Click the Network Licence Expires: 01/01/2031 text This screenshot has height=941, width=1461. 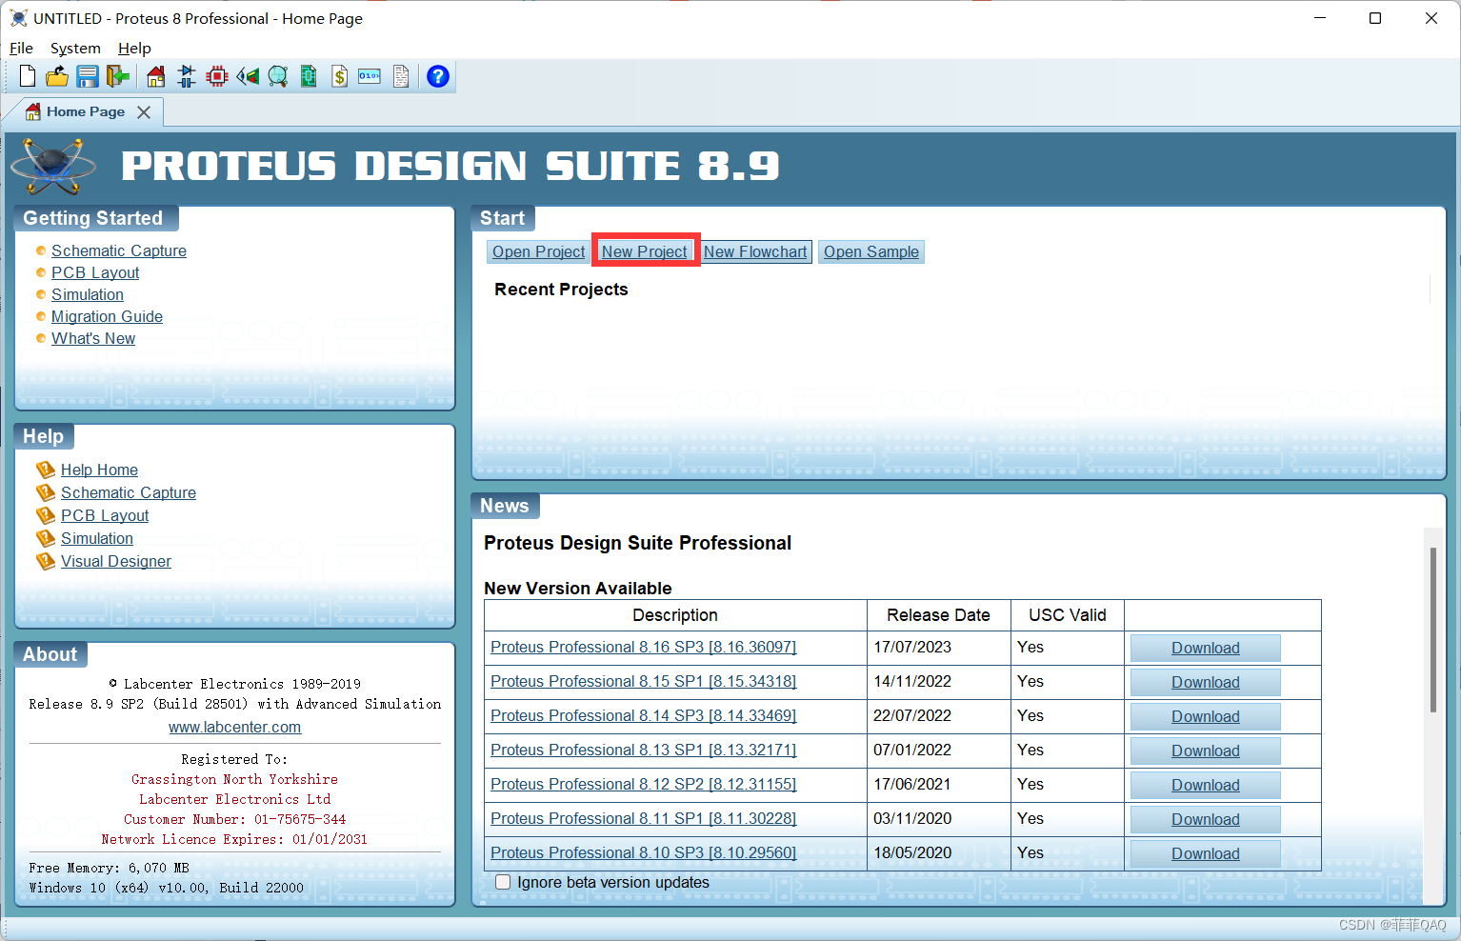tap(234, 839)
